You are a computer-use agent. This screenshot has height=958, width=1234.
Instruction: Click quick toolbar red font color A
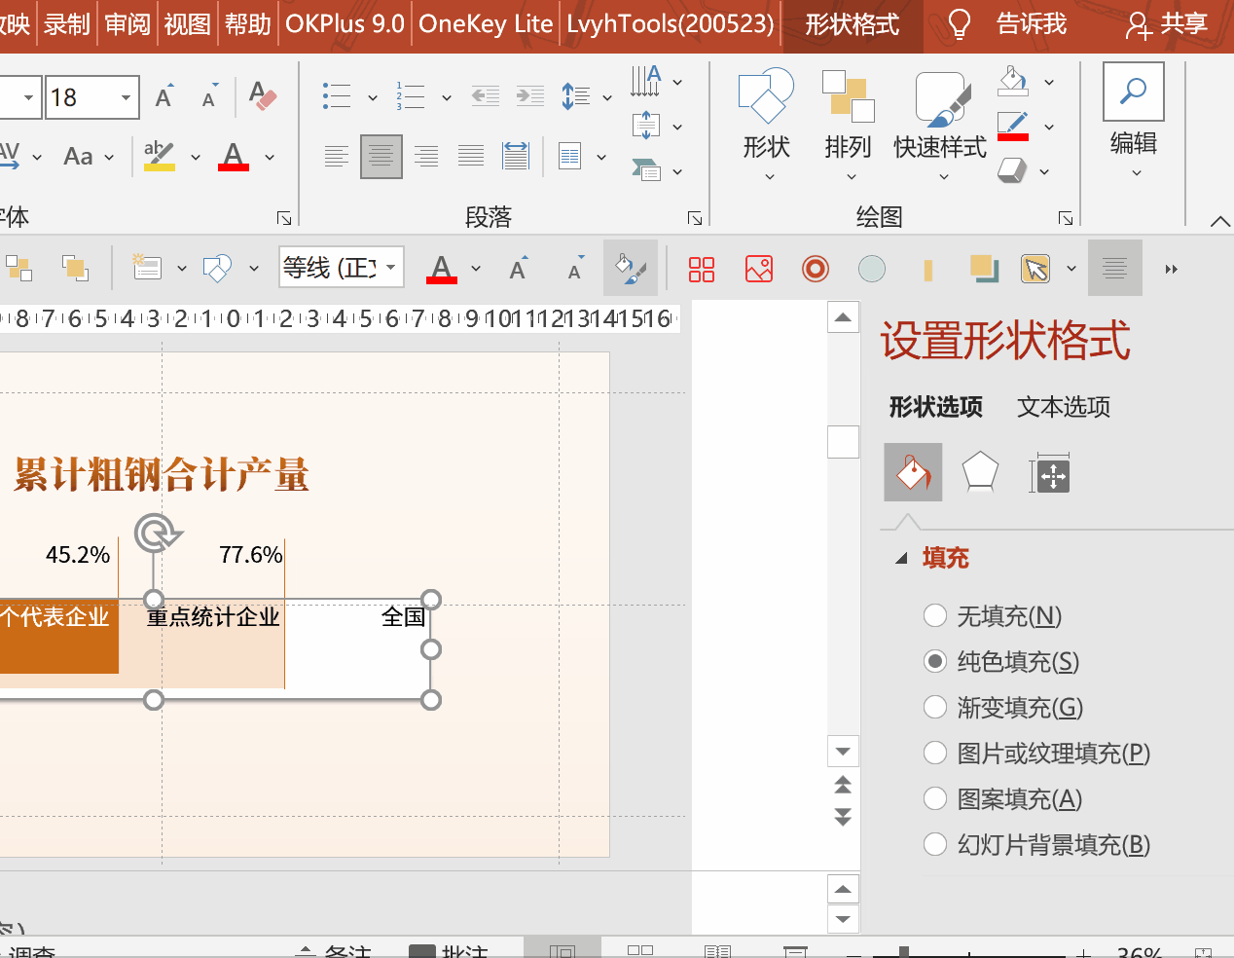(442, 268)
